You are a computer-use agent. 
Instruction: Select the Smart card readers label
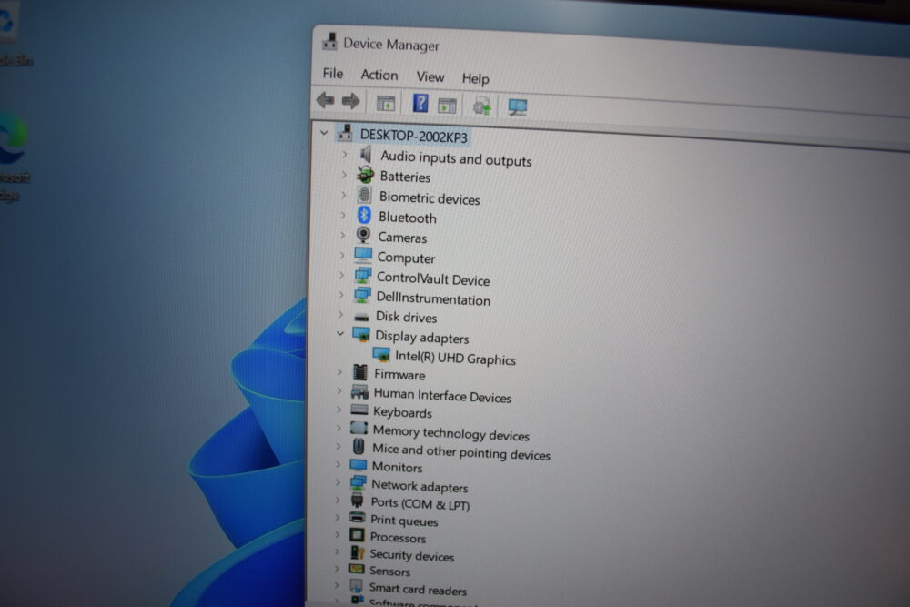click(418, 590)
